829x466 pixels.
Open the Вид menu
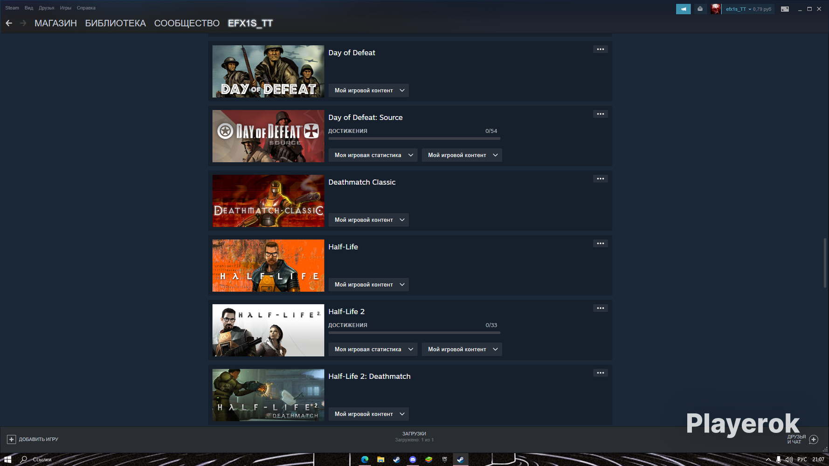(x=29, y=8)
